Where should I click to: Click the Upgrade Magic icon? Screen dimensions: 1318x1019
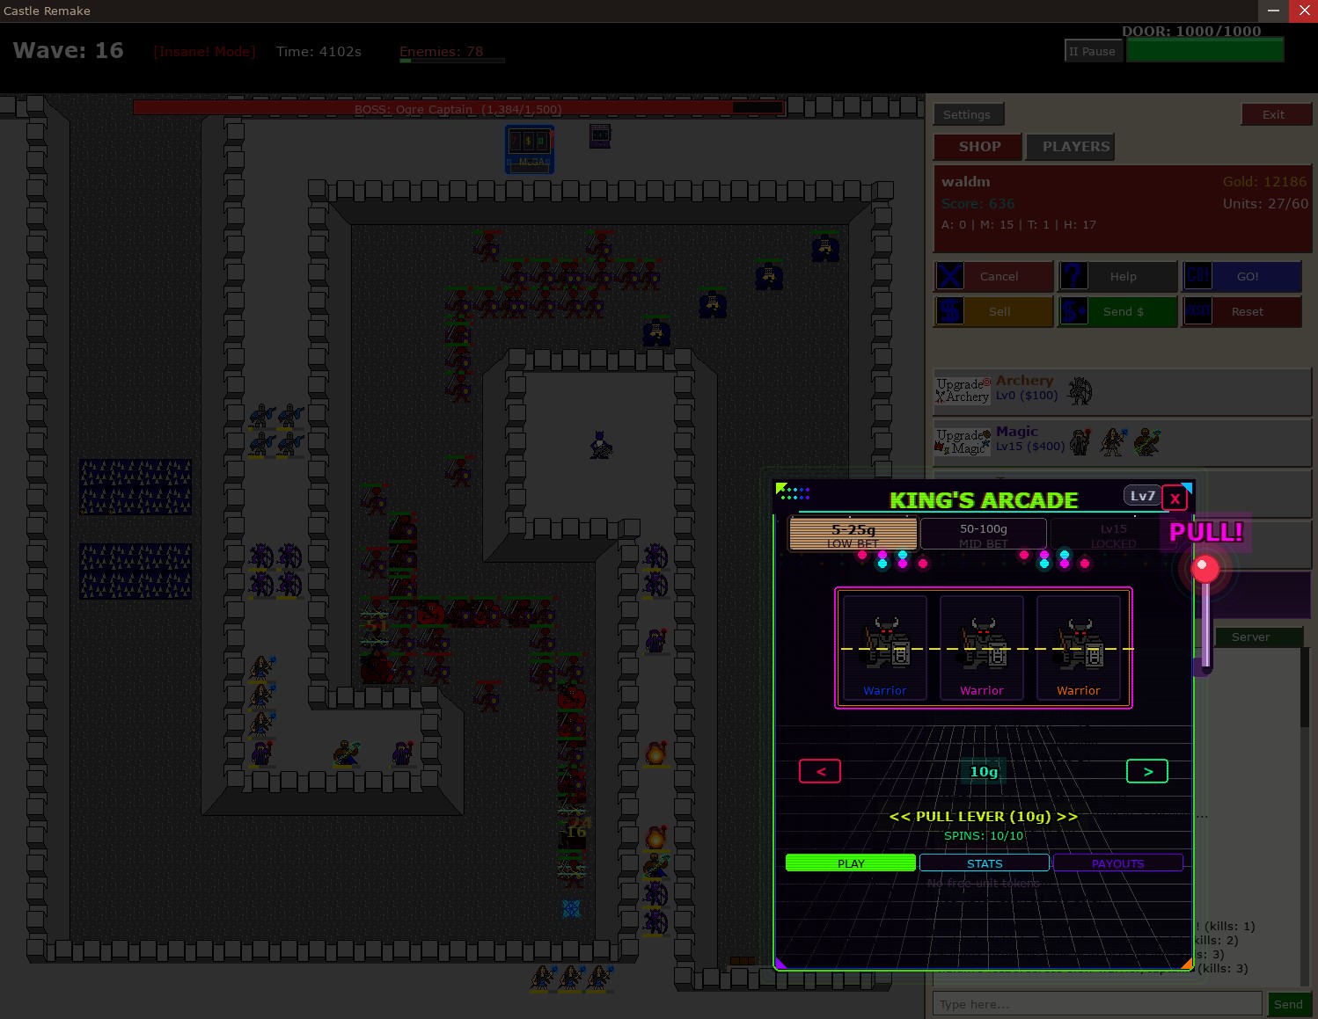point(963,441)
